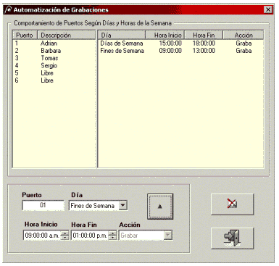This screenshot has width=279, height=266.
Task: Select the Fines de Semana schedule row
Action: tap(180, 51)
